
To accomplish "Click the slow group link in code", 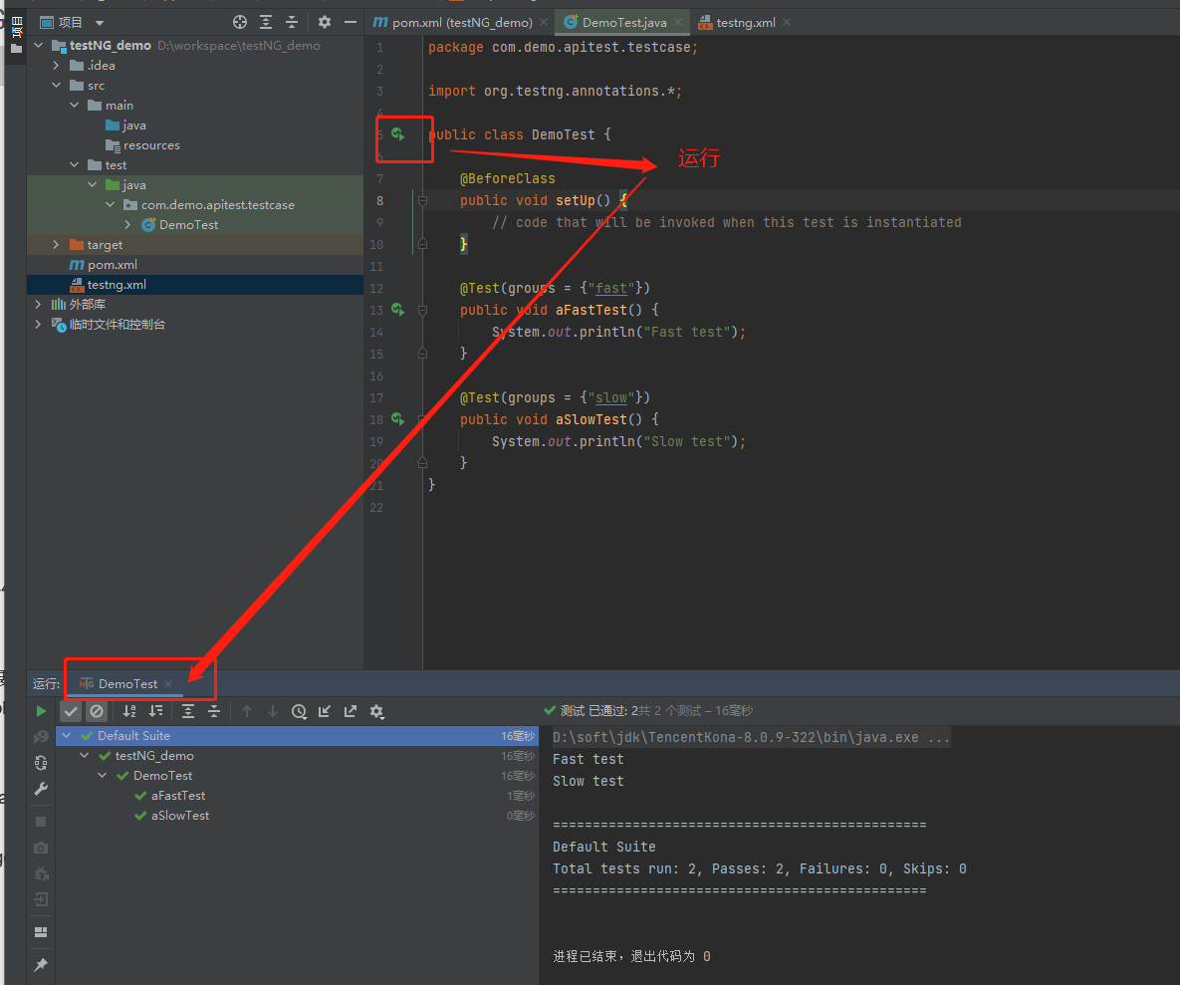I will [610, 397].
